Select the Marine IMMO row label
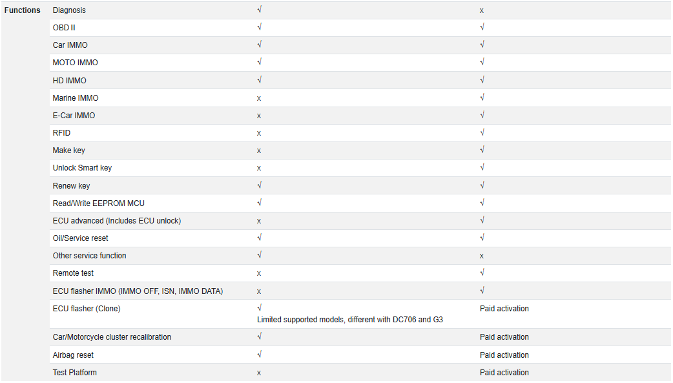This screenshot has height=383, width=673. (76, 98)
